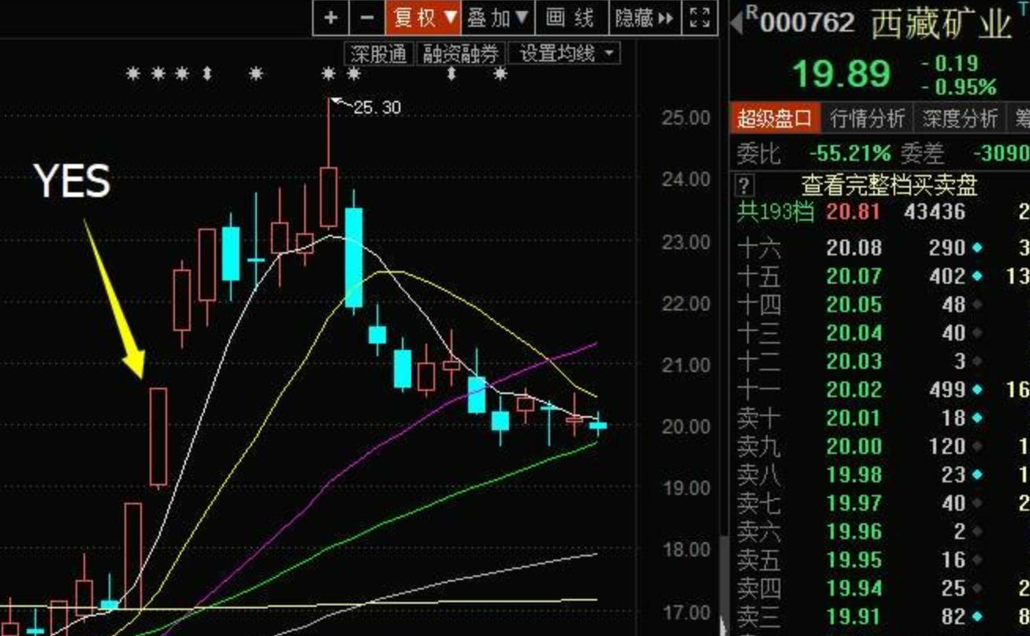The height and width of the screenshot is (636, 1030).
Task: Click the question mark help icon
Action: click(744, 186)
